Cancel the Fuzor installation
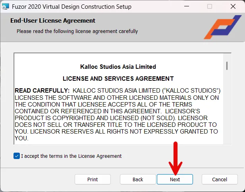This screenshot has height=192, width=245. pos(220,179)
